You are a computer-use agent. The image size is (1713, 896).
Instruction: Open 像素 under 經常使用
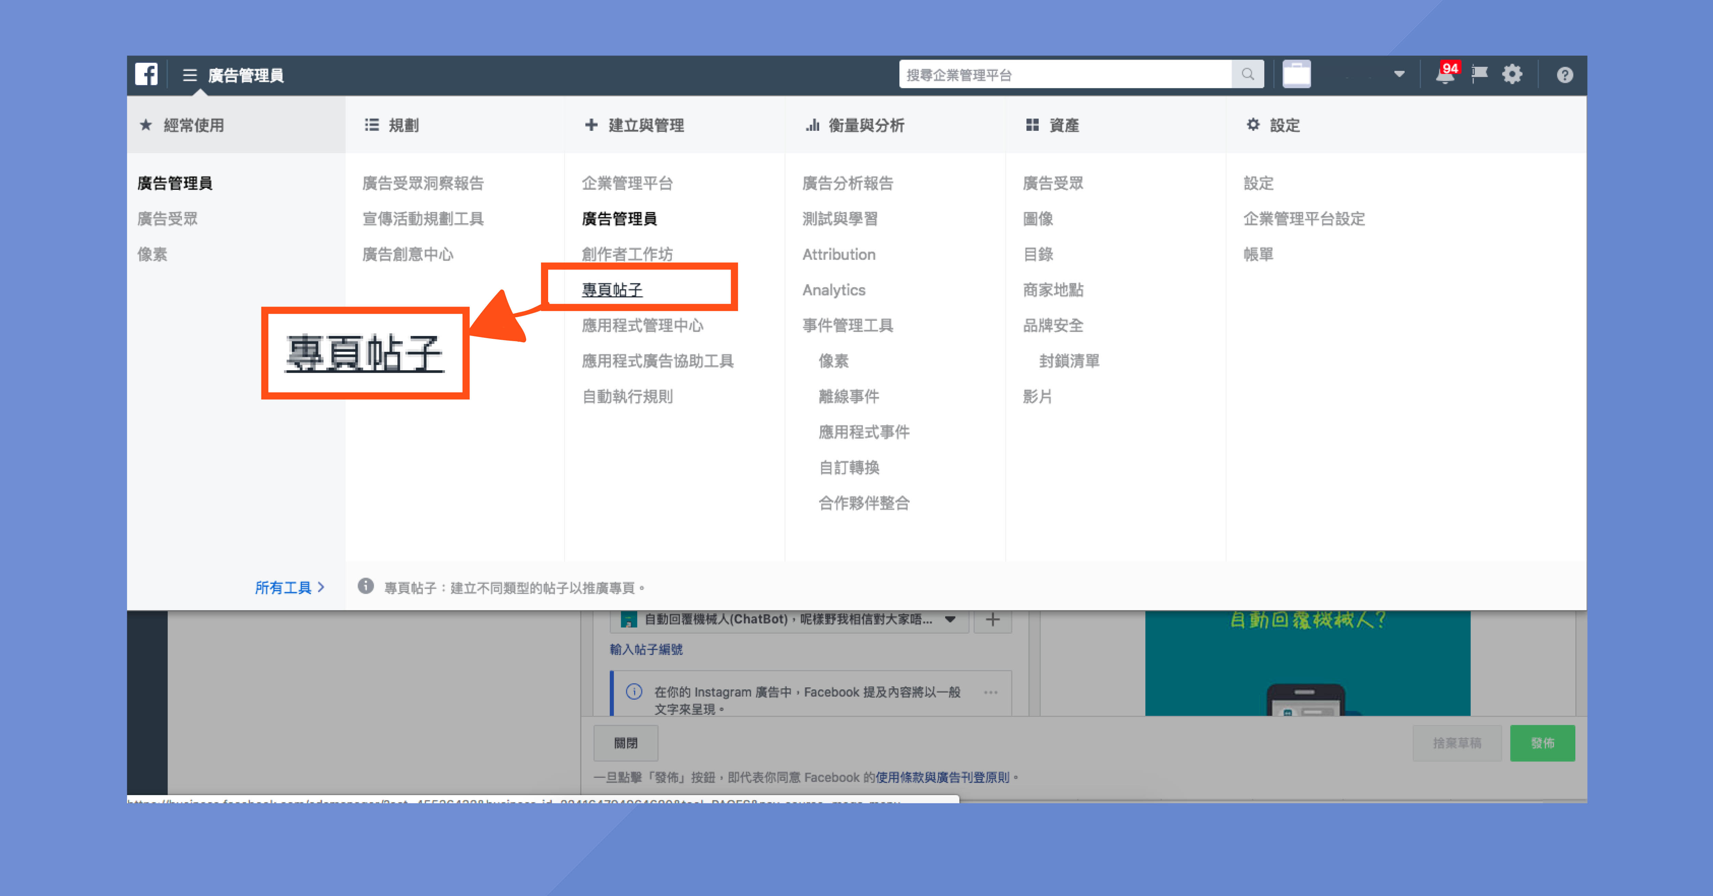tap(152, 254)
